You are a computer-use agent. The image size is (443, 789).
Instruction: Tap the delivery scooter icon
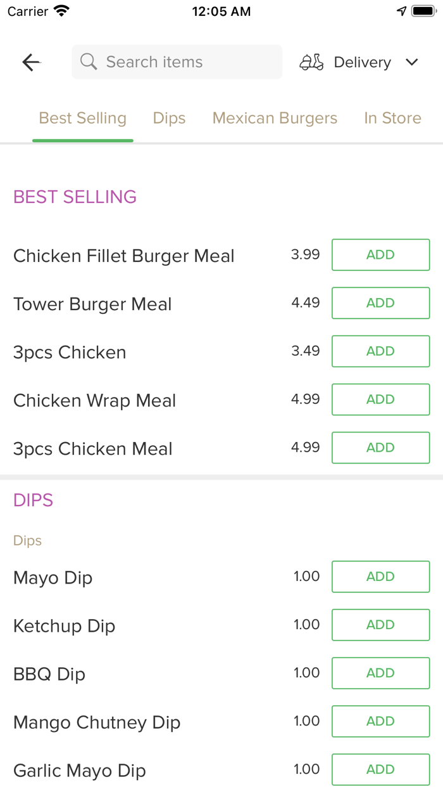(x=312, y=62)
